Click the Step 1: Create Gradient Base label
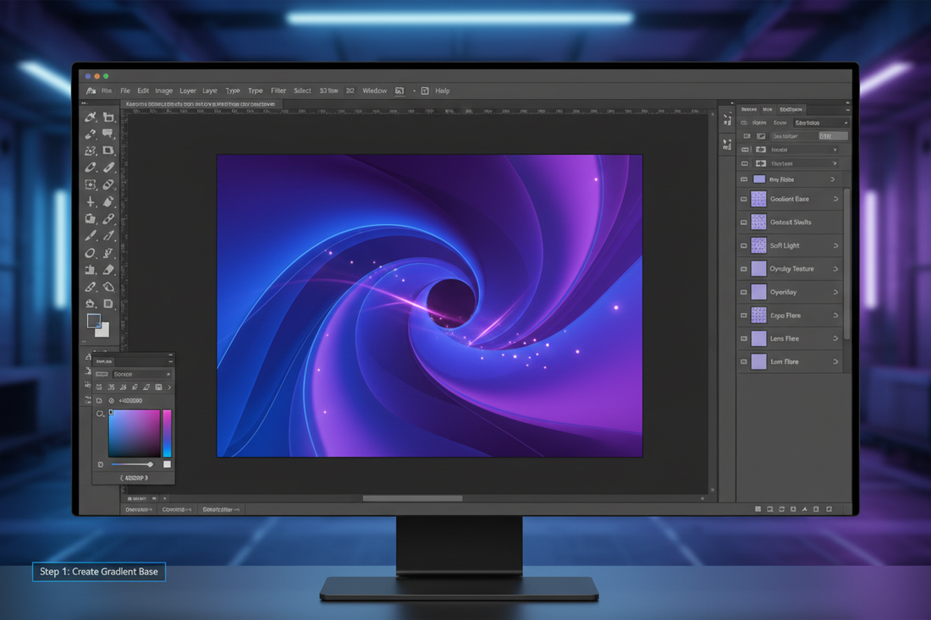Image resolution: width=931 pixels, height=620 pixels. pyautogui.click(x=98, y=572)
